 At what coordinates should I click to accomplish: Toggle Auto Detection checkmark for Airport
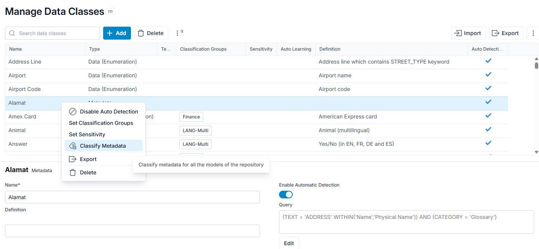click(488, 75)
